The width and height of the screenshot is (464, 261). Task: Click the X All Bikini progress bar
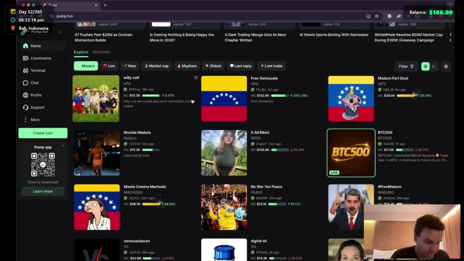(280, 150)
